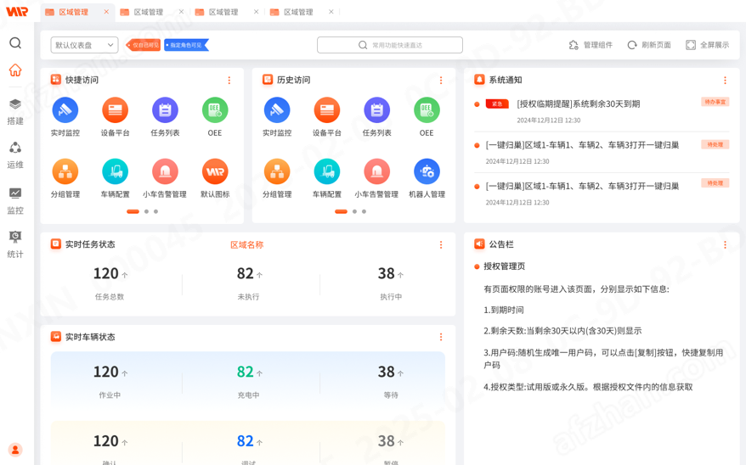Screen dimensions: 746x465
Task: Click the sidebar search magnifier icon
Action: pos(15,43)
